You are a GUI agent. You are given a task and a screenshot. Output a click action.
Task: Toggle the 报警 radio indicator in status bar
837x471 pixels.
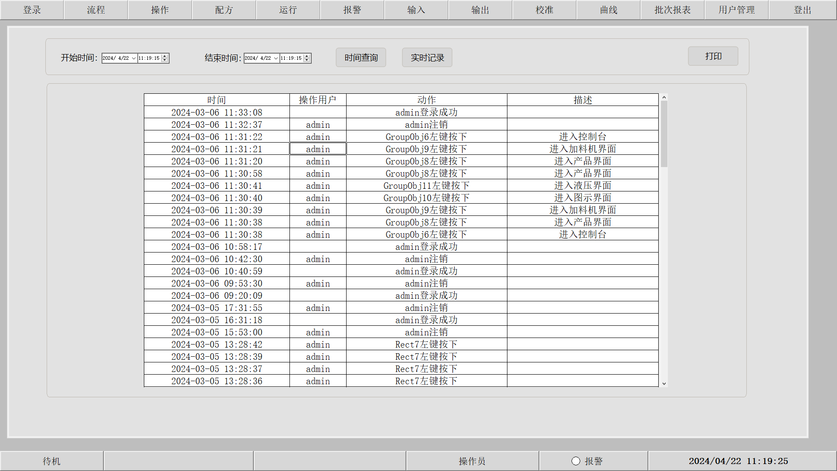tap(576, 461)
